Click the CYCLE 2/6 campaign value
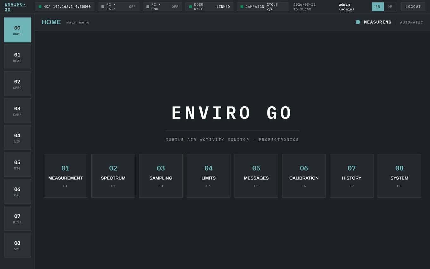 [272, 7]
